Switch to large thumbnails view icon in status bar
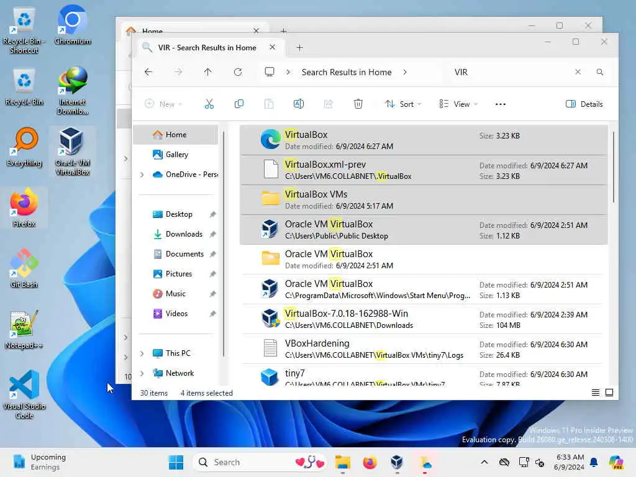The image size is (636, 477). pyautogui.click(x=609, y=393)
